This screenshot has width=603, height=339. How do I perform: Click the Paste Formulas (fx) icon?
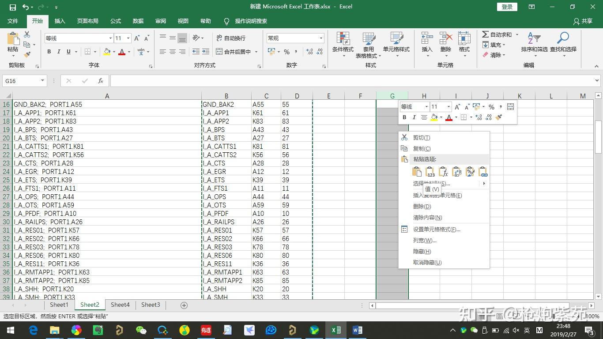point(443,172)
